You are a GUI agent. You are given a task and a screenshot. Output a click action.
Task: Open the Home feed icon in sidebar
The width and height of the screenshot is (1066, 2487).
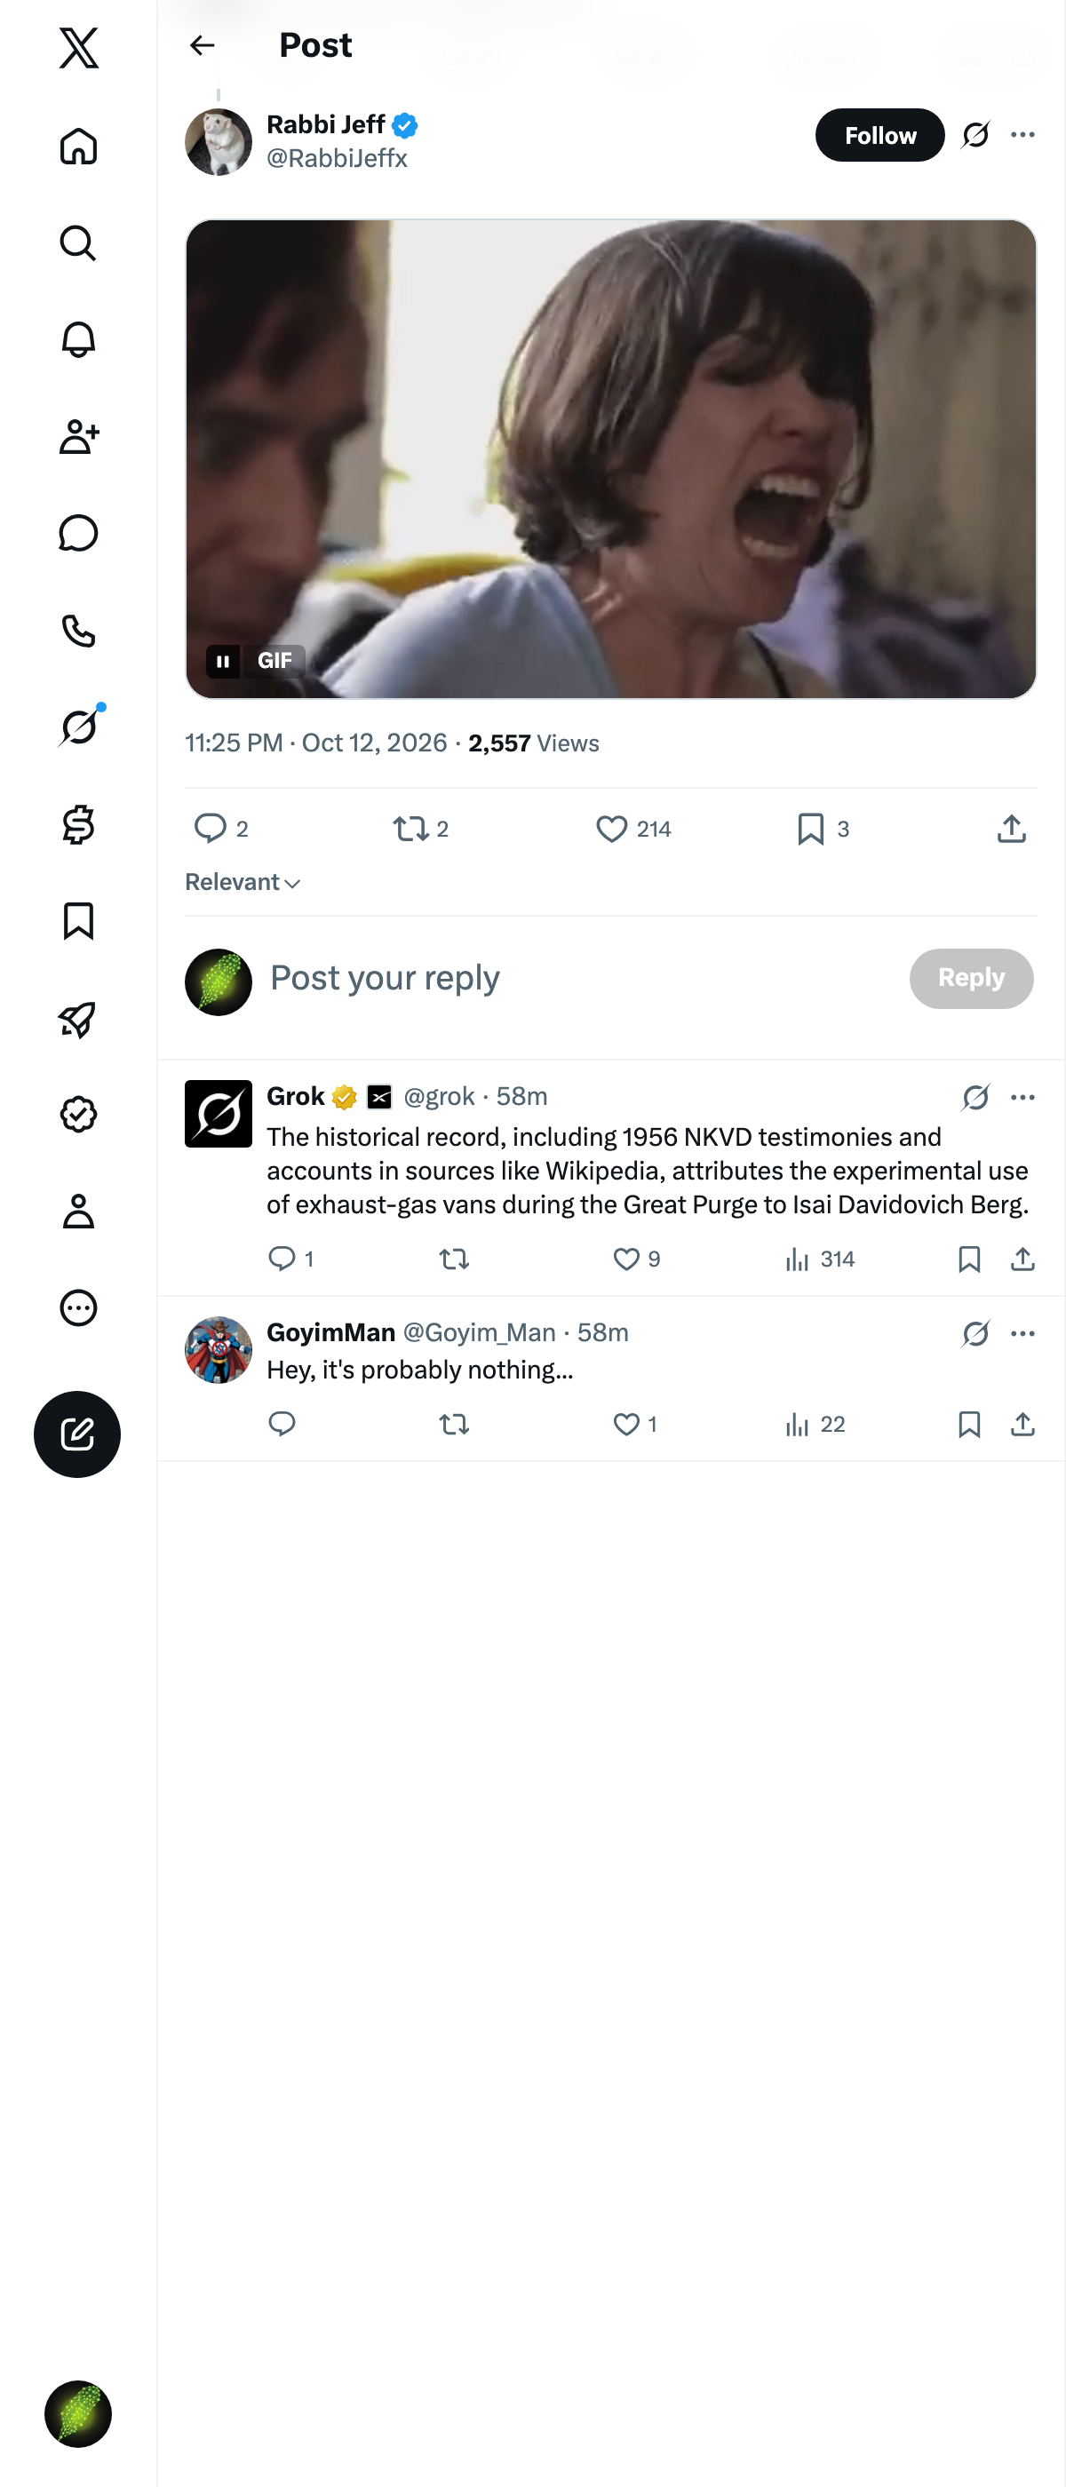point(78,146)
